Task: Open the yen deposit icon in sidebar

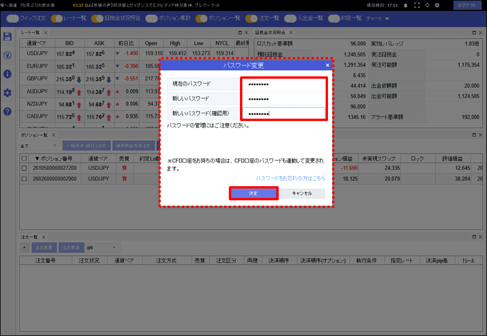Action: coord(8,55)
